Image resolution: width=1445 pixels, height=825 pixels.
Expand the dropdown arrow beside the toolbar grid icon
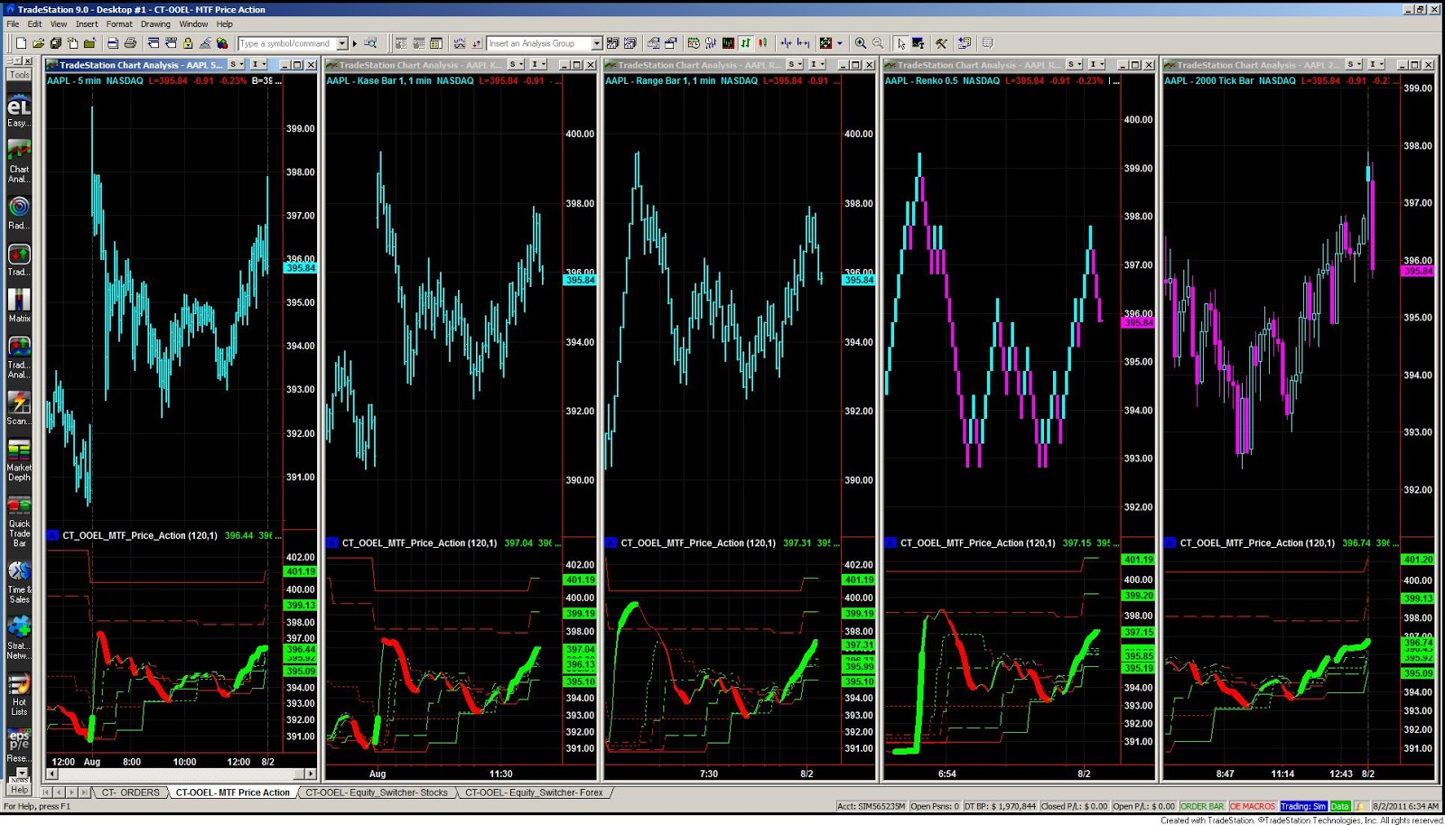coord(840,43)
